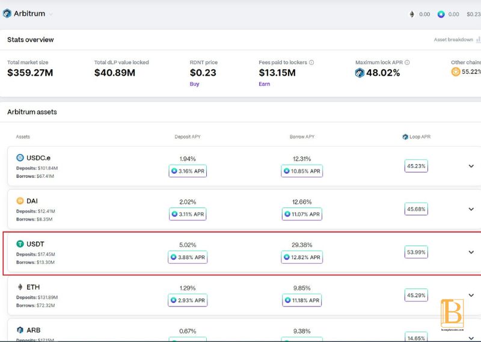Image resolution: width=481 pixels, height=342 pixels.
Task: Click the Arbitrum logo icon in header
Action: 7,13
